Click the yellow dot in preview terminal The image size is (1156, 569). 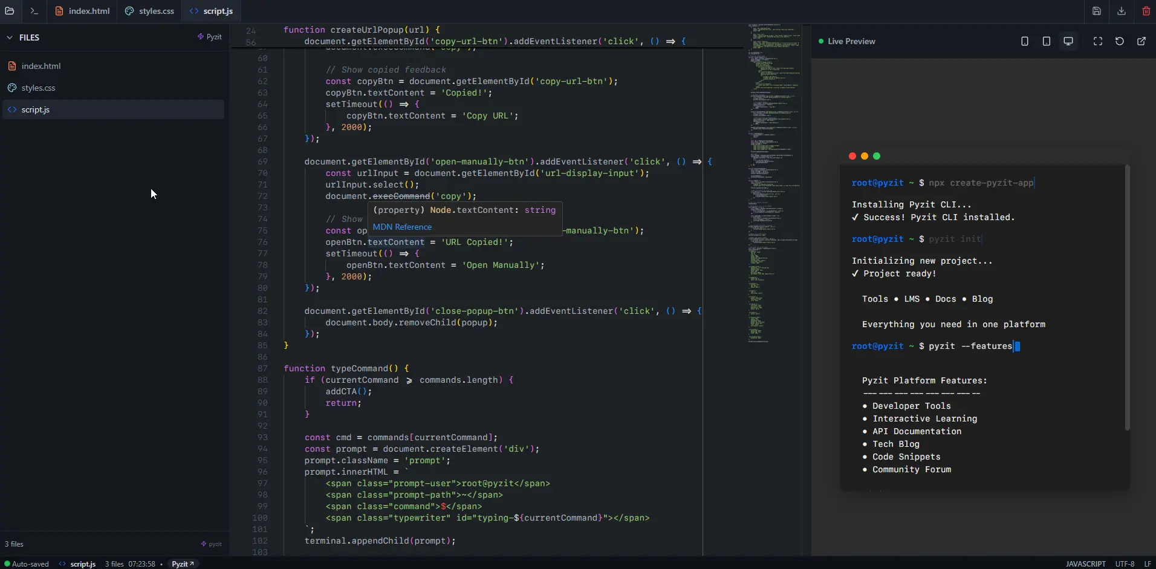coord(865,156)
